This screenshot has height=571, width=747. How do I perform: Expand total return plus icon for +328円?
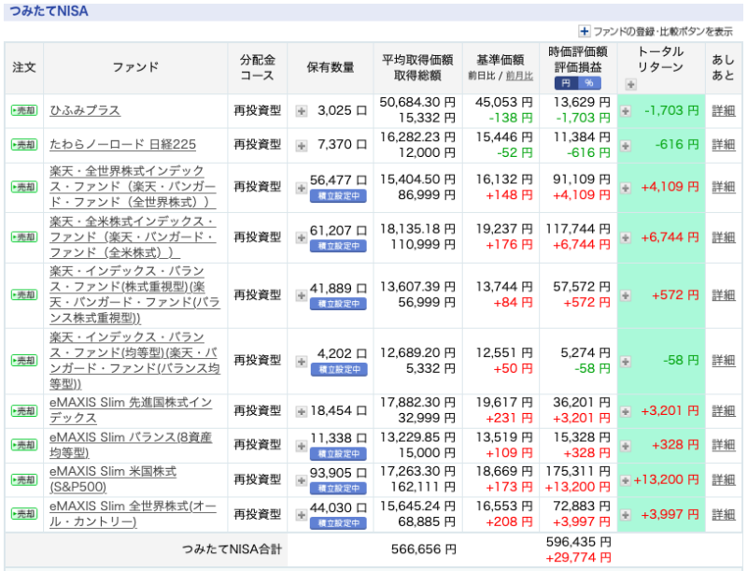coord(626,446)
